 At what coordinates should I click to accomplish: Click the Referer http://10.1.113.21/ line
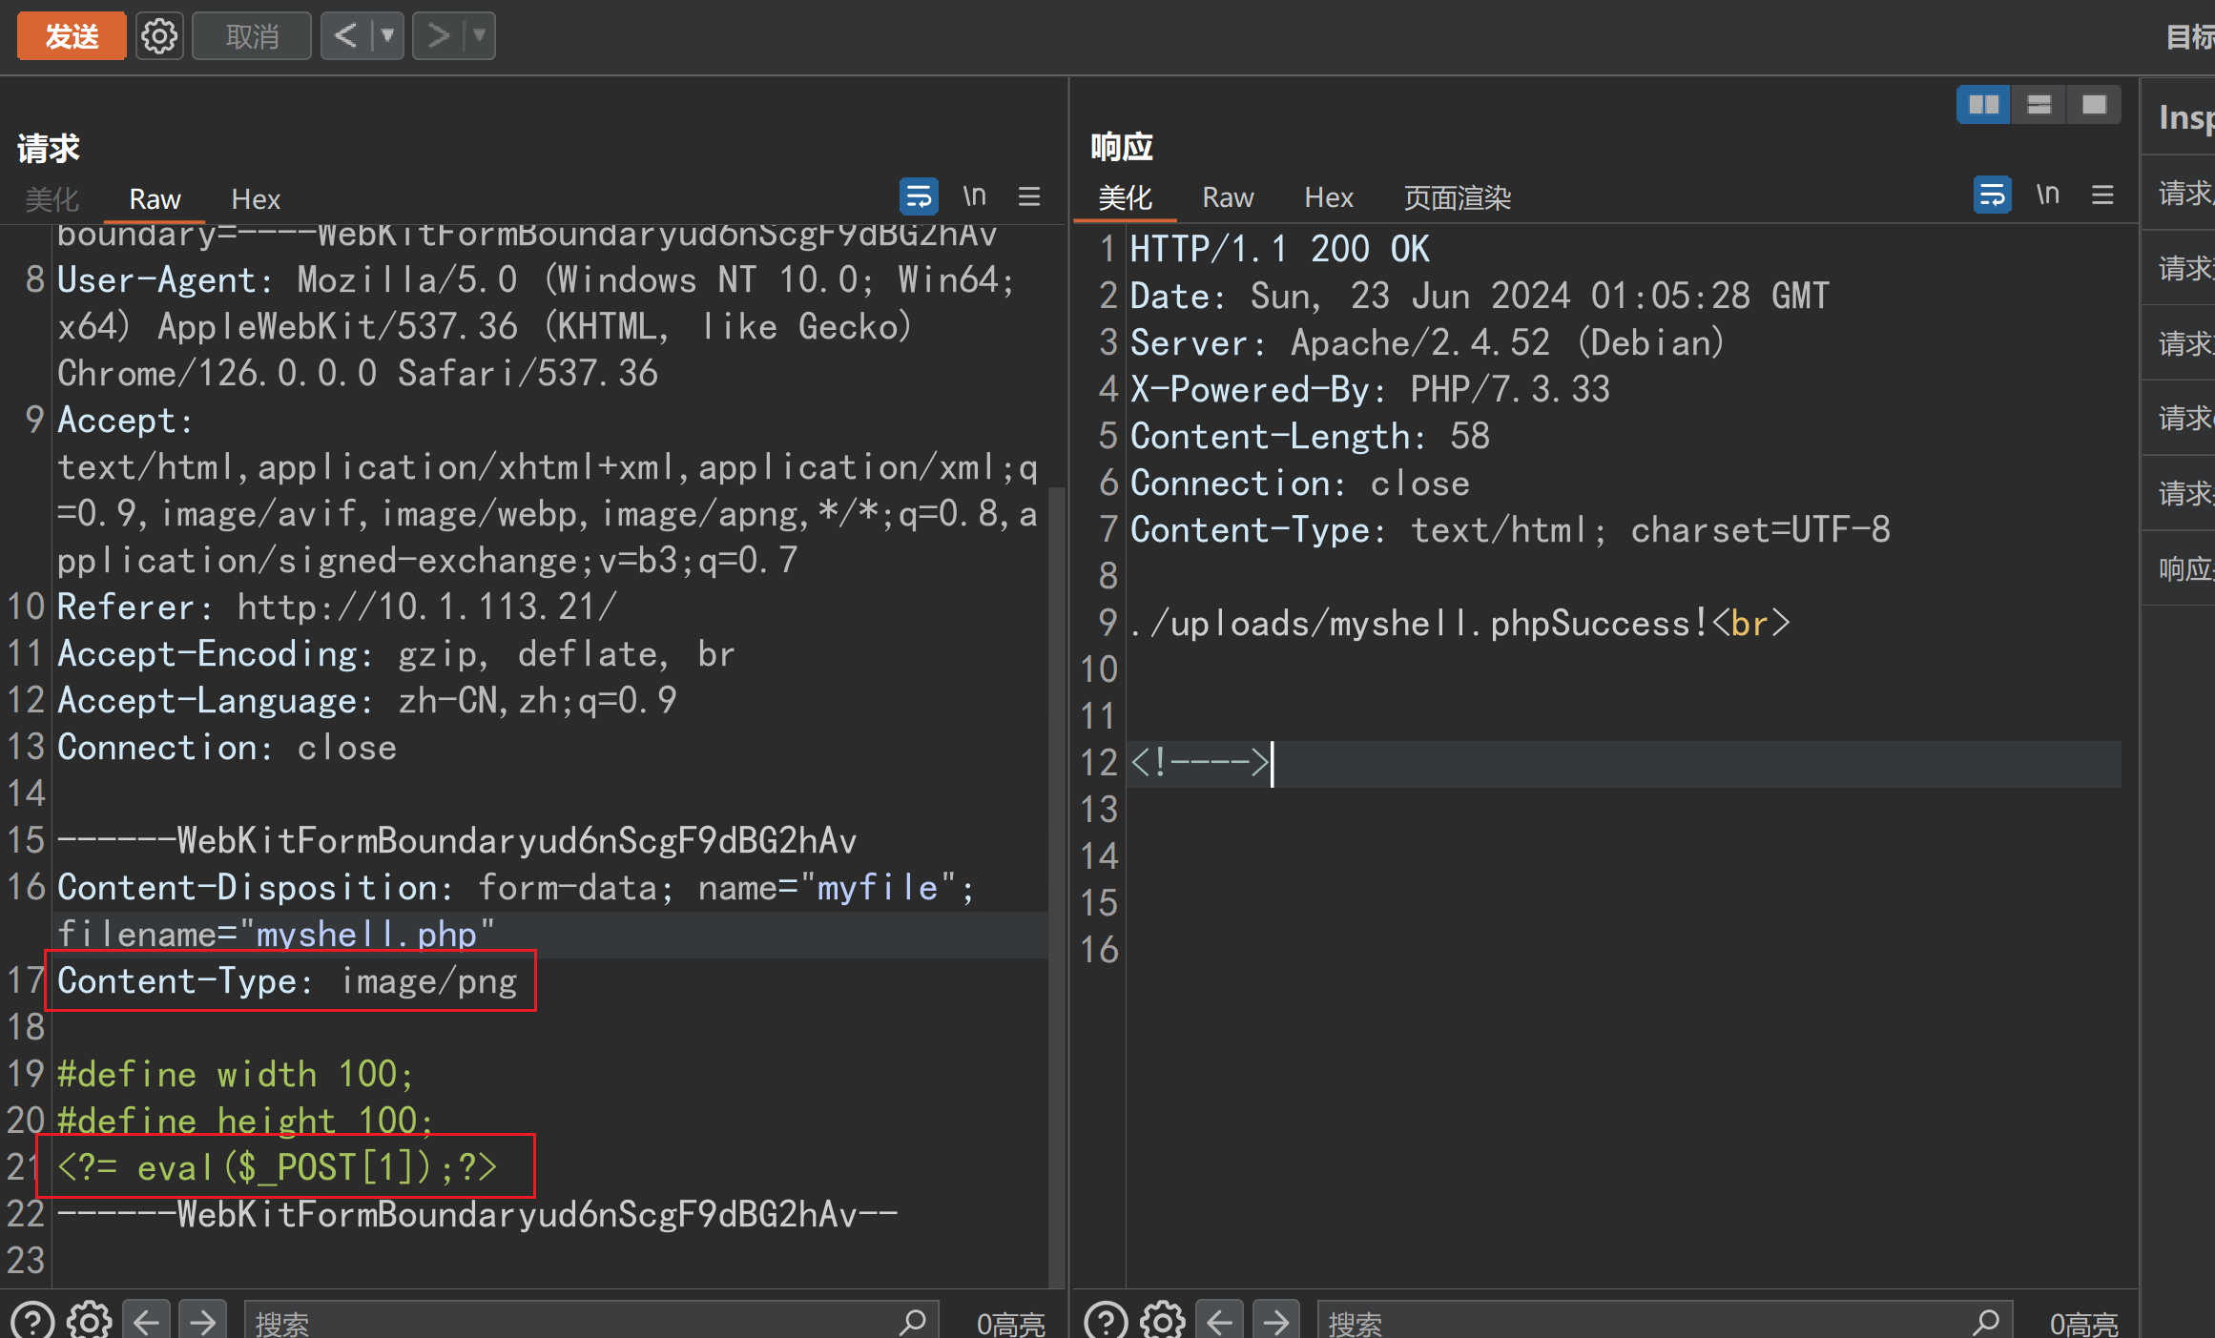pos(337,607)
